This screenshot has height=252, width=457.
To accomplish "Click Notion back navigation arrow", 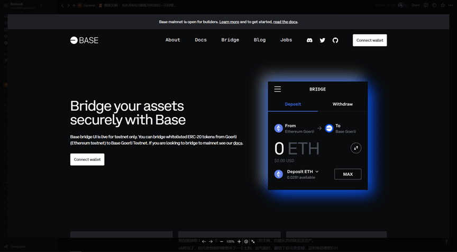I will coord(62,5).
